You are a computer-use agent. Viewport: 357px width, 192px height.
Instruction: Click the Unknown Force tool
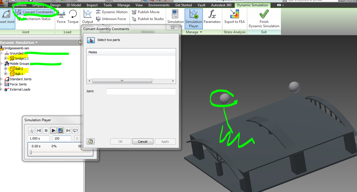point(111,19)
